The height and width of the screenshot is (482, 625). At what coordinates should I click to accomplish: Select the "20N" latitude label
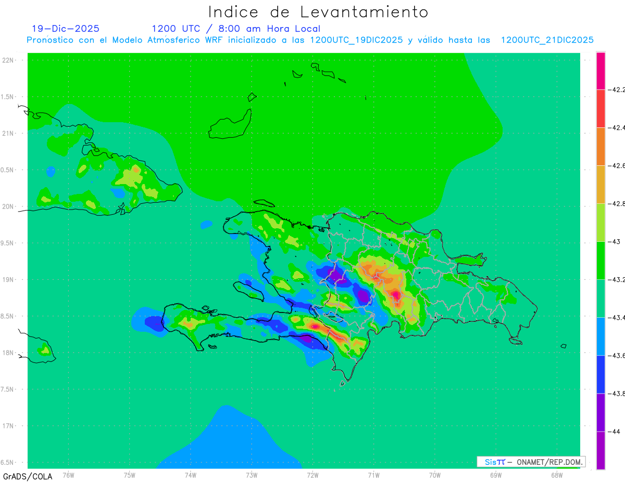point(8,206)
